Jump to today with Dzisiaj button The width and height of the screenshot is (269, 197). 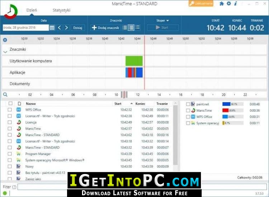[x=78, y=28]
